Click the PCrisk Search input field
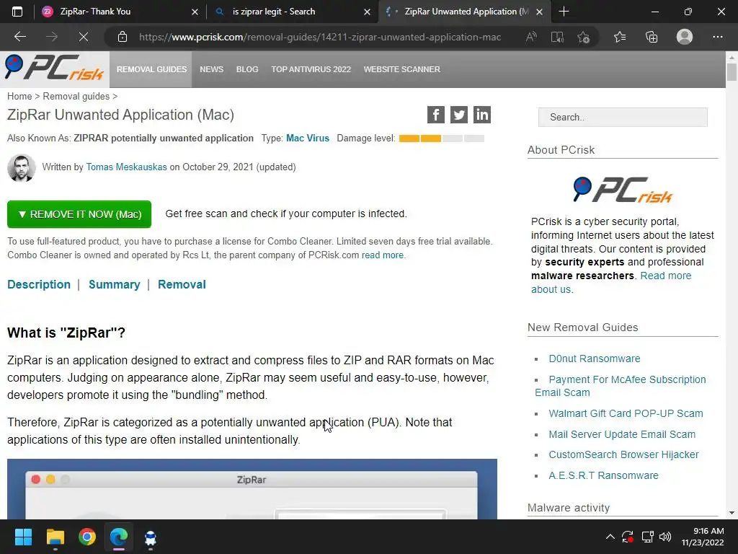The image size is (738, 554). (623, 118)
